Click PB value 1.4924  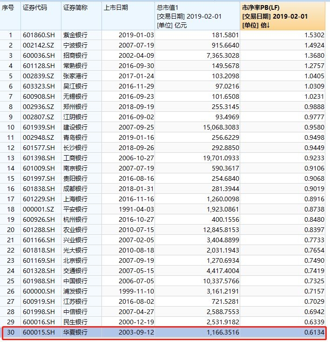314,45
